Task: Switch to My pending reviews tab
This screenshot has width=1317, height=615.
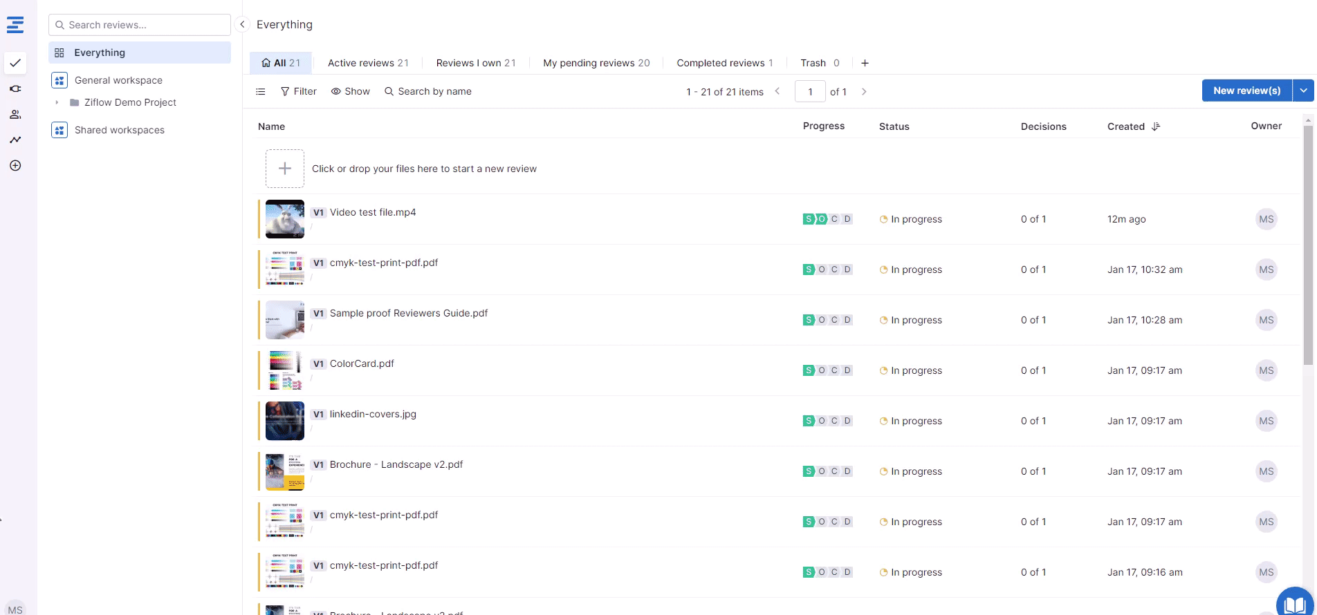Action: (596, 63)
